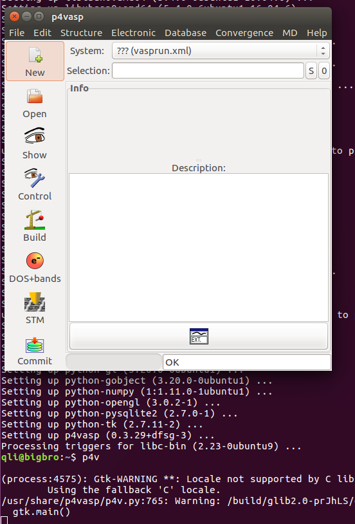Open the DOS+bands electron tool

(35, 267)
